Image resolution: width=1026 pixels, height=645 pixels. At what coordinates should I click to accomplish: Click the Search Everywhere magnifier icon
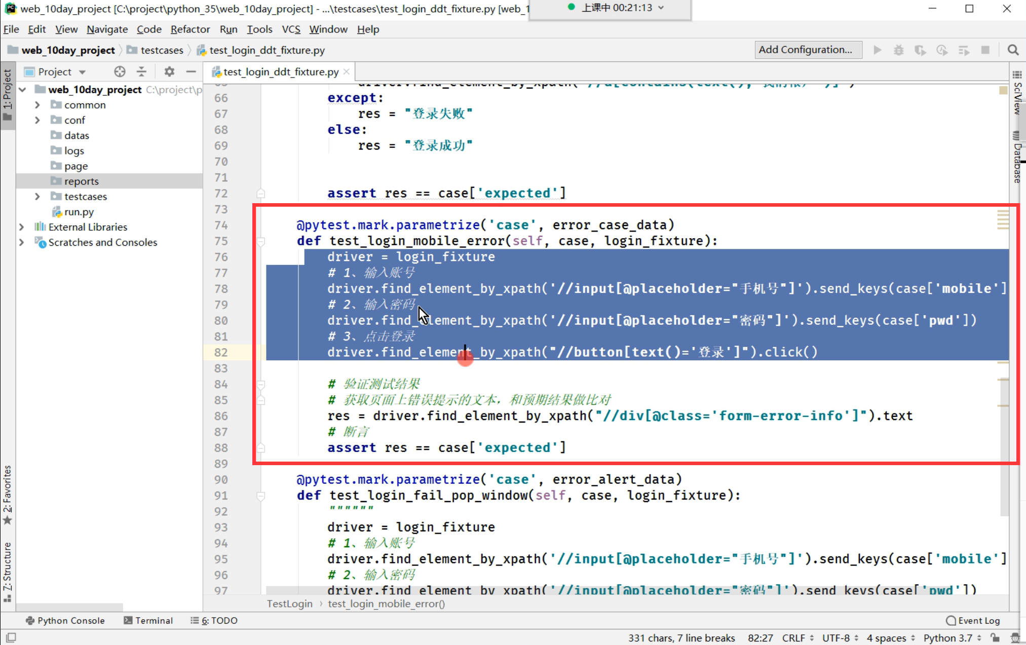coord(1013,50)
